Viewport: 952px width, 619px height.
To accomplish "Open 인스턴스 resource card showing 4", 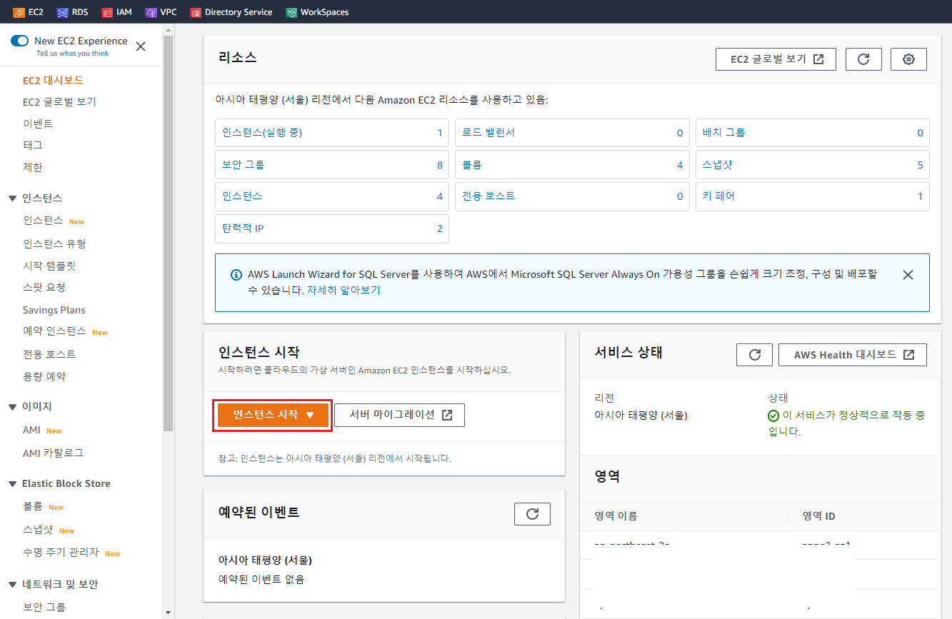I will click(x=332, y=196).
